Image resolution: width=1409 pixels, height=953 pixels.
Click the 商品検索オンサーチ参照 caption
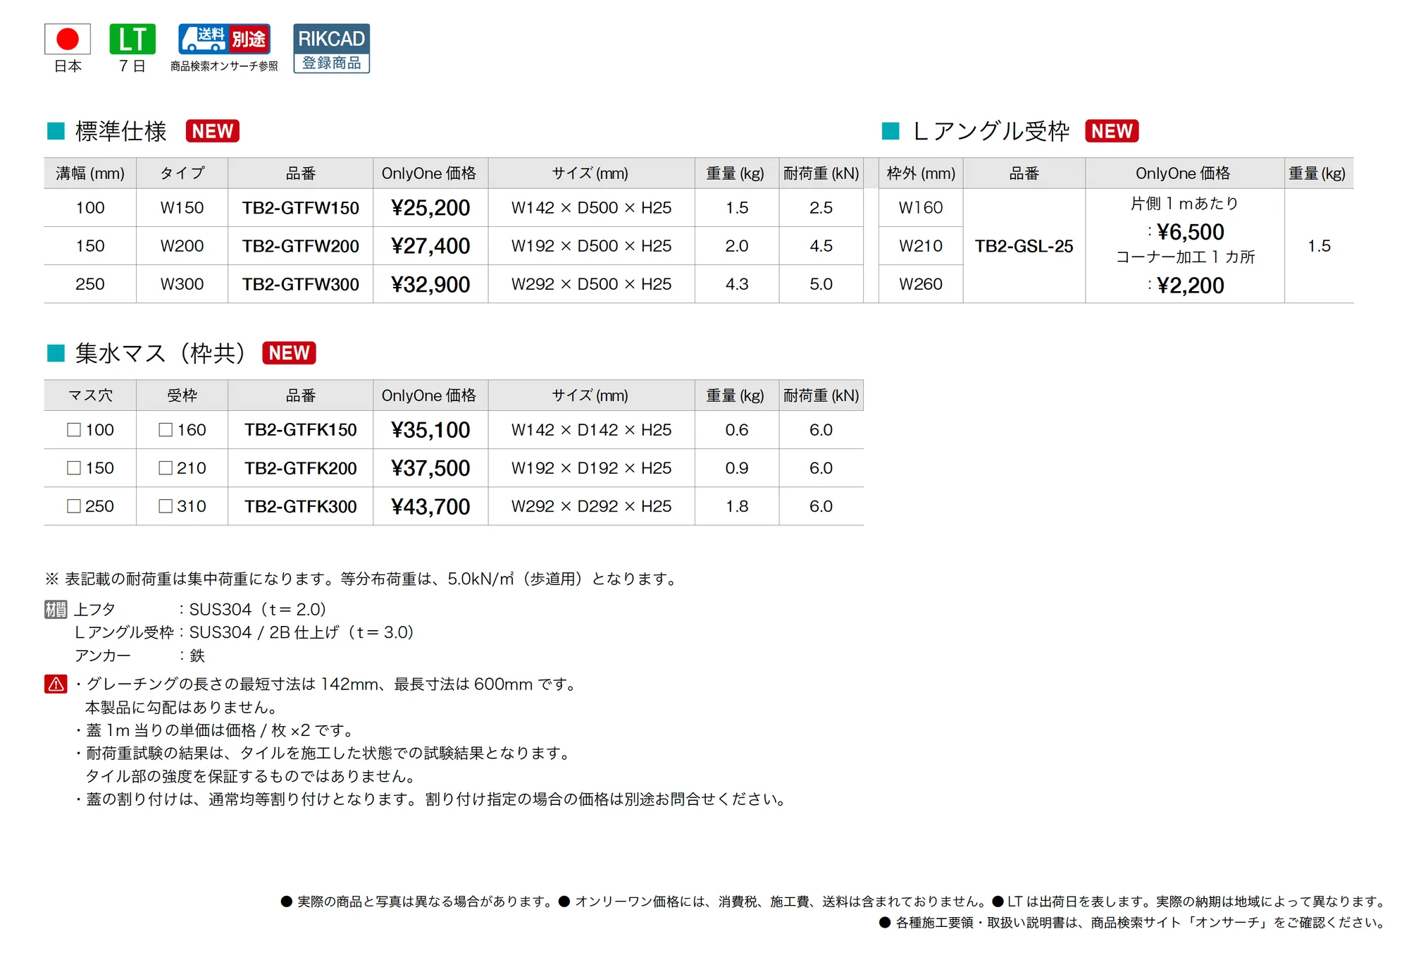(224, 66)
